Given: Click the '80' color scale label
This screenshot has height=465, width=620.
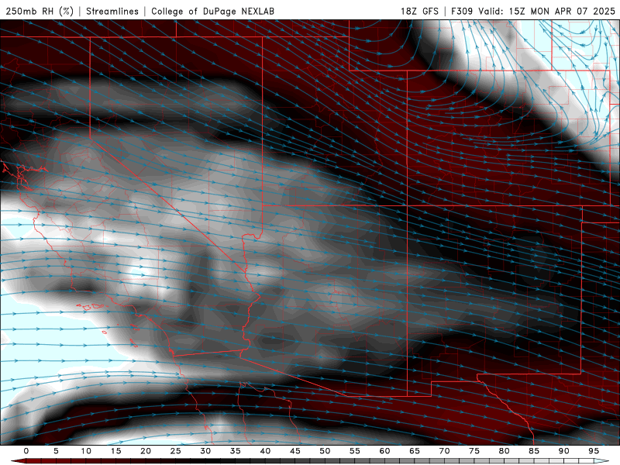Looking at the screenshot, I should (504, 451).
